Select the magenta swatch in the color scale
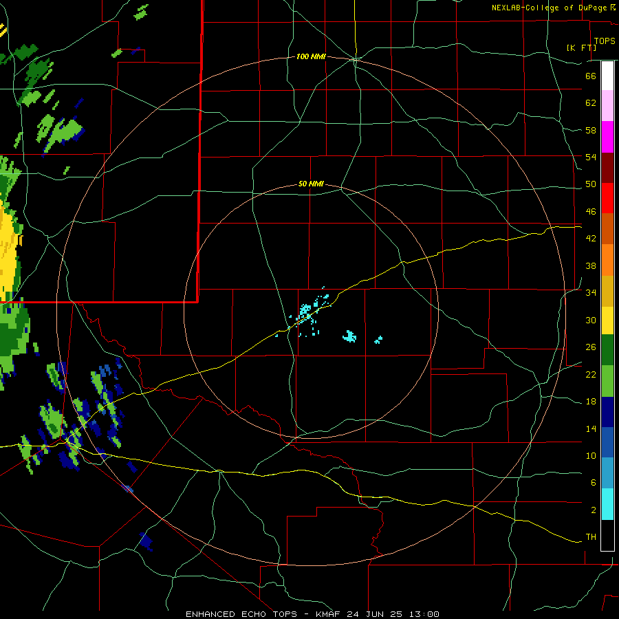Viewport: 619px width, 619px height. (x=607, y=137)
